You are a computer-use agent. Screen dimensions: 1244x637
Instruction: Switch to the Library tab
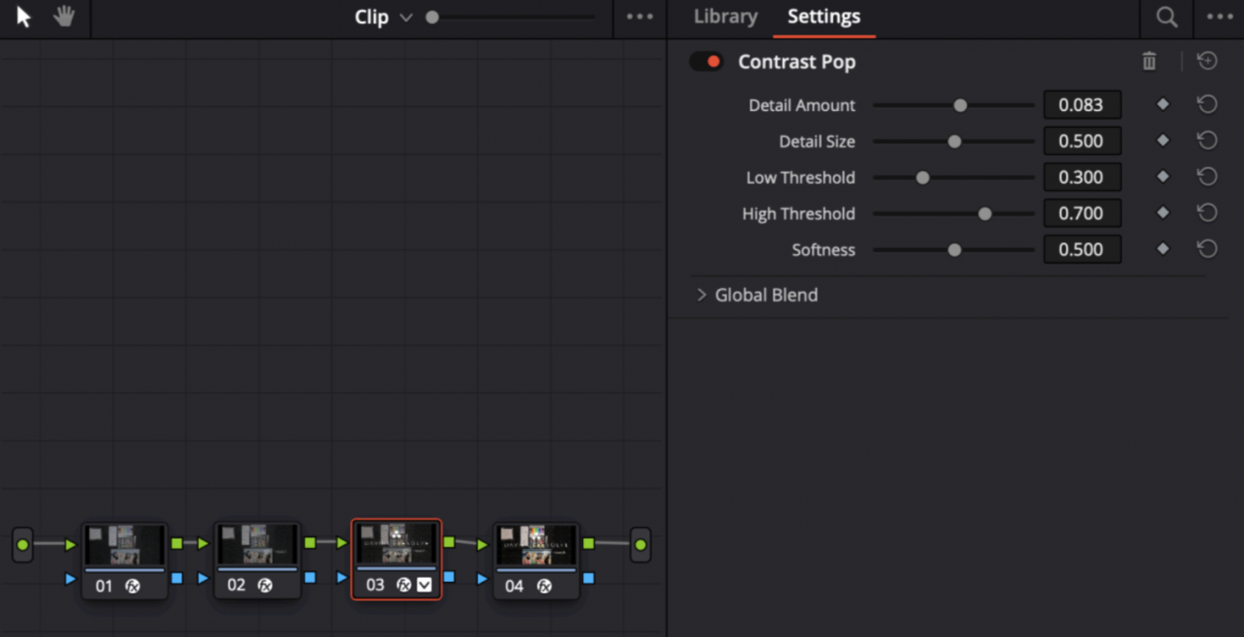pos(725,17)
